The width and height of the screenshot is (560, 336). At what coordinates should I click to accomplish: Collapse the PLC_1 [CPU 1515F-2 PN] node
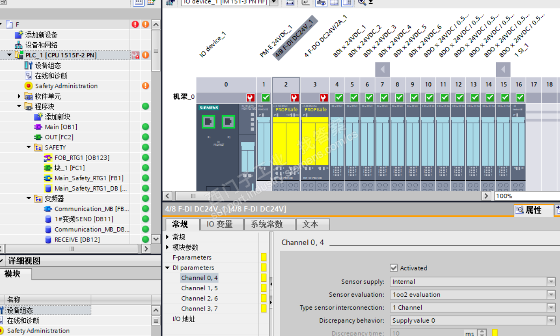tap(9, 55)
